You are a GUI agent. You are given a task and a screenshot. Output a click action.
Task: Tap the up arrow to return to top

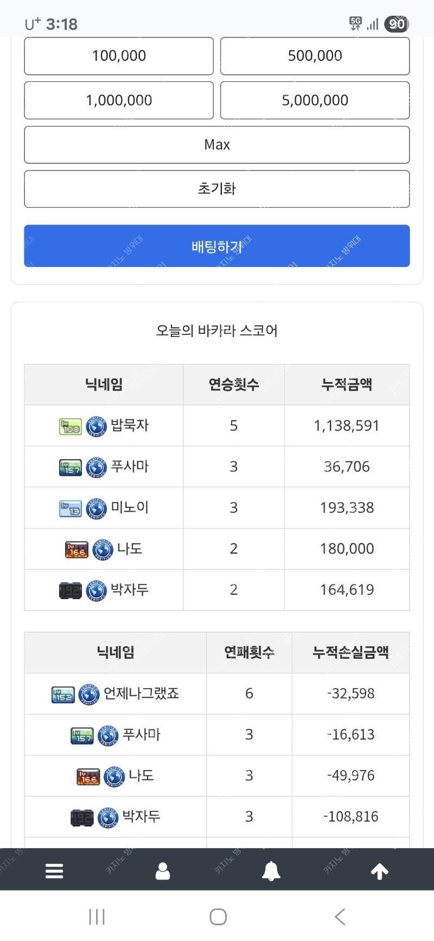click(380, 871)
